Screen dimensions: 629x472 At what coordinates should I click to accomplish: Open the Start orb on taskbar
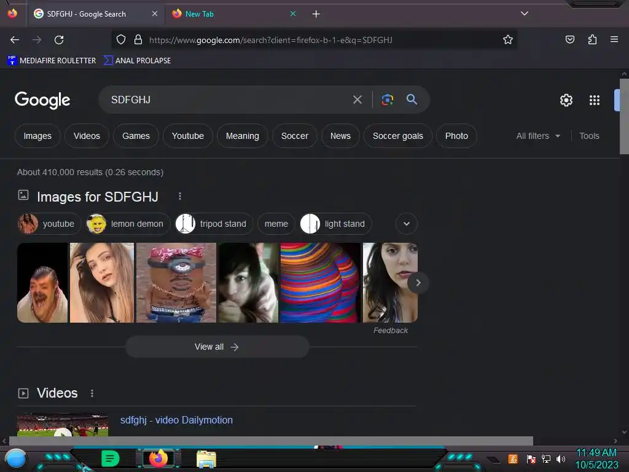pyautogui.click(x=15, y=458)
